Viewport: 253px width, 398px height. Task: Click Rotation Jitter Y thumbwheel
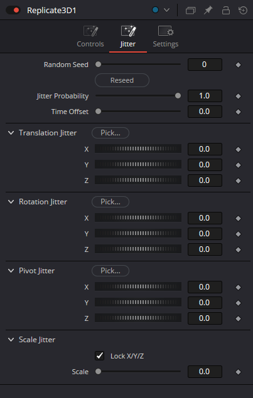(x=138, y=234)
